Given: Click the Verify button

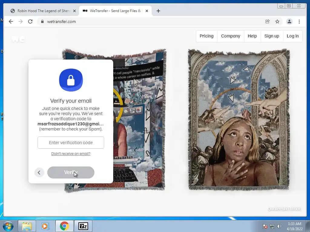Looking at the screenshot, I should click(71, 172).
